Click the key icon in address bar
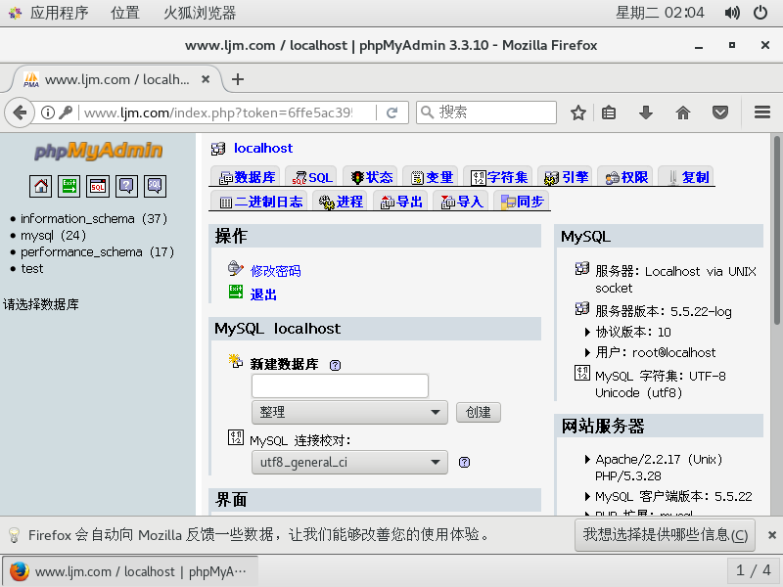783x587 pixels. [66, 113]
